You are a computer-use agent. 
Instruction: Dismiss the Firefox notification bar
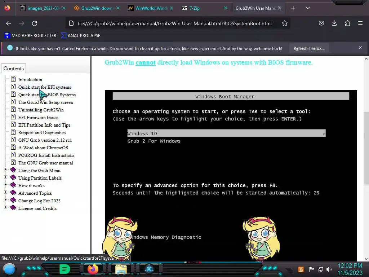(x=360, y=48)
